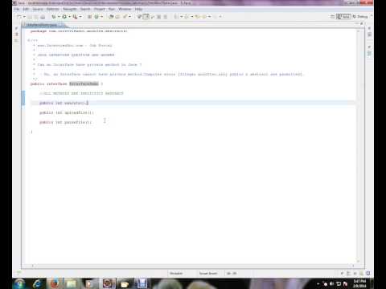Click the Writable status bar field
Viewport: 386px width, 289px height.
click(176, 273)
